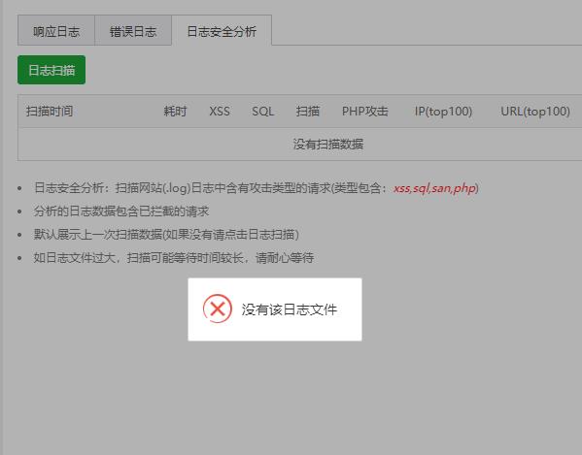Image resolution: width=582 pixels, height=455 pixels.
Task: Click the 扫描 column header
Action: (308, 112)
